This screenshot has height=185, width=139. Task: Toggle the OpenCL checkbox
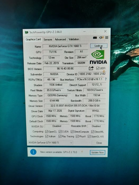pos(47,131)
